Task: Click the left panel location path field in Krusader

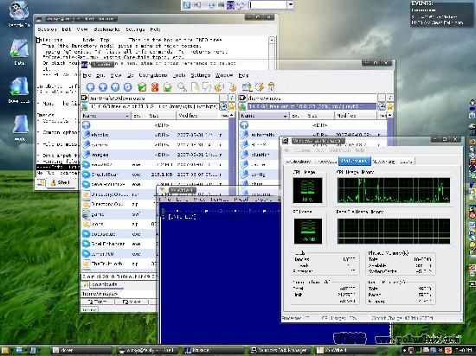Action: (x=153, y=98)
